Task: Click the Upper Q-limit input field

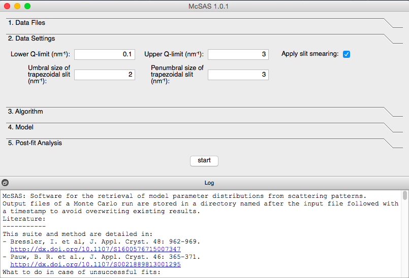Action: 238,54
